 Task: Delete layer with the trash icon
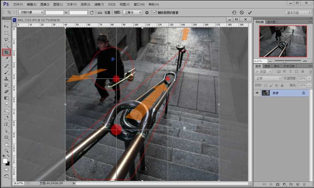coord(304,184)
